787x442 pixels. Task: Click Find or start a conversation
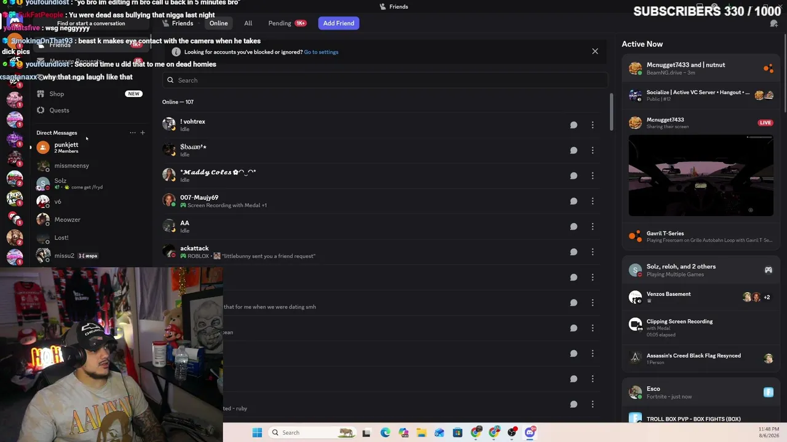pos(91,23)
